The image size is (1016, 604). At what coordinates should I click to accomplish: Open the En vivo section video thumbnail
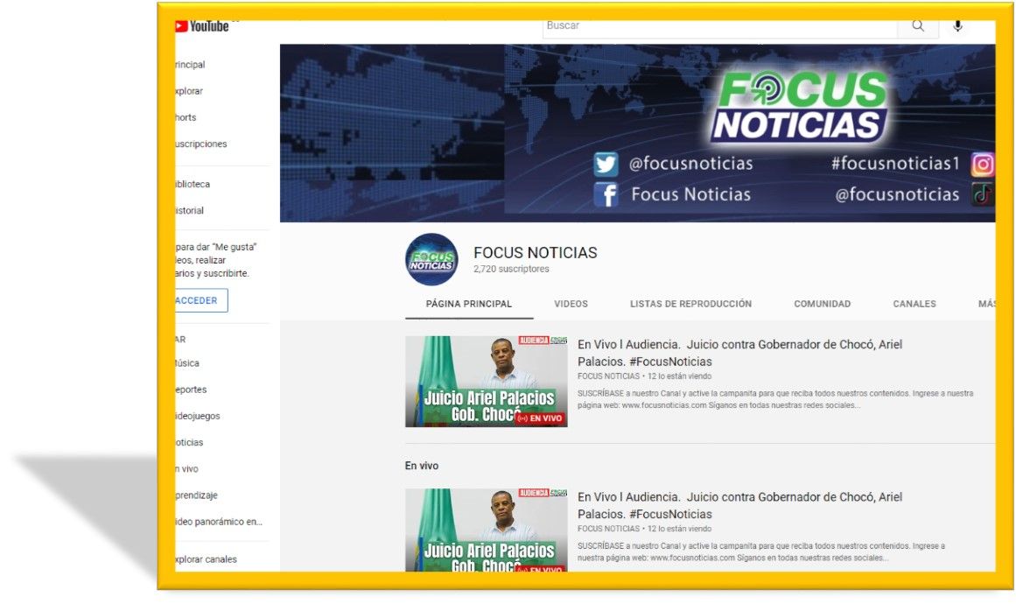click(486, 530)
